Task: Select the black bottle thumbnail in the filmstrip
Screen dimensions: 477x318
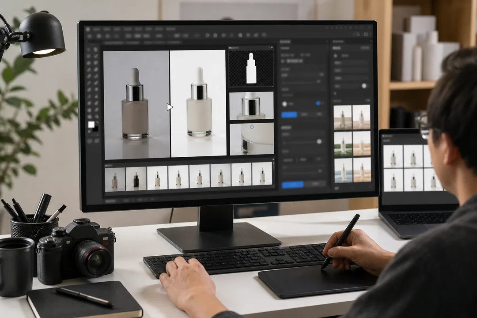Action: (x=136, y=179)
